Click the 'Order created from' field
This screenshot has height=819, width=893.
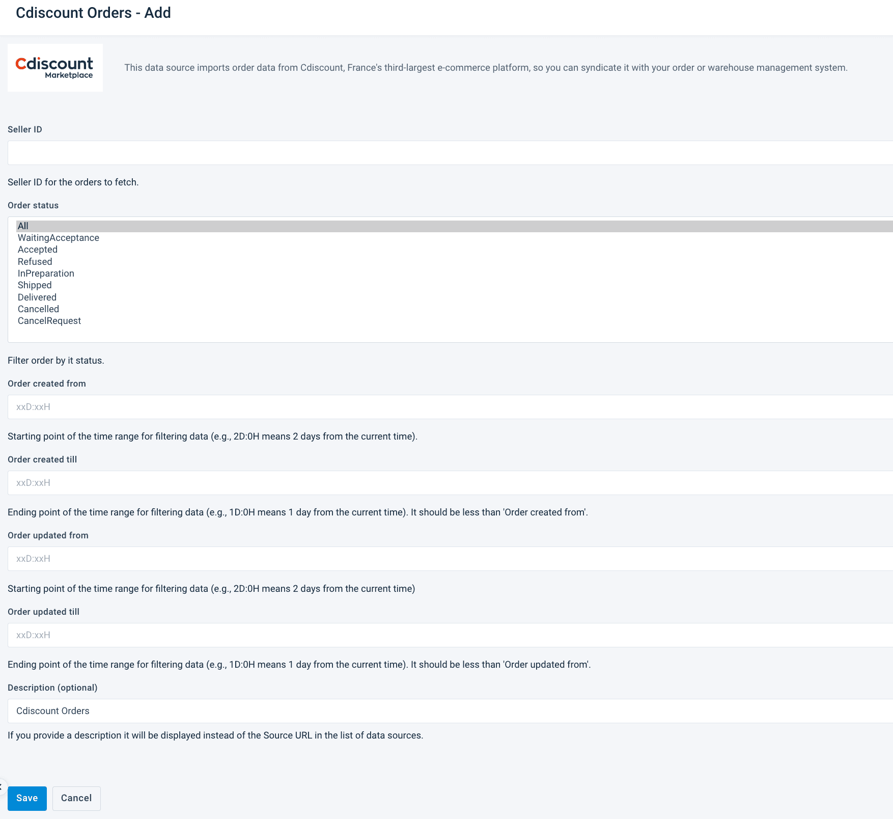point(448,407)
